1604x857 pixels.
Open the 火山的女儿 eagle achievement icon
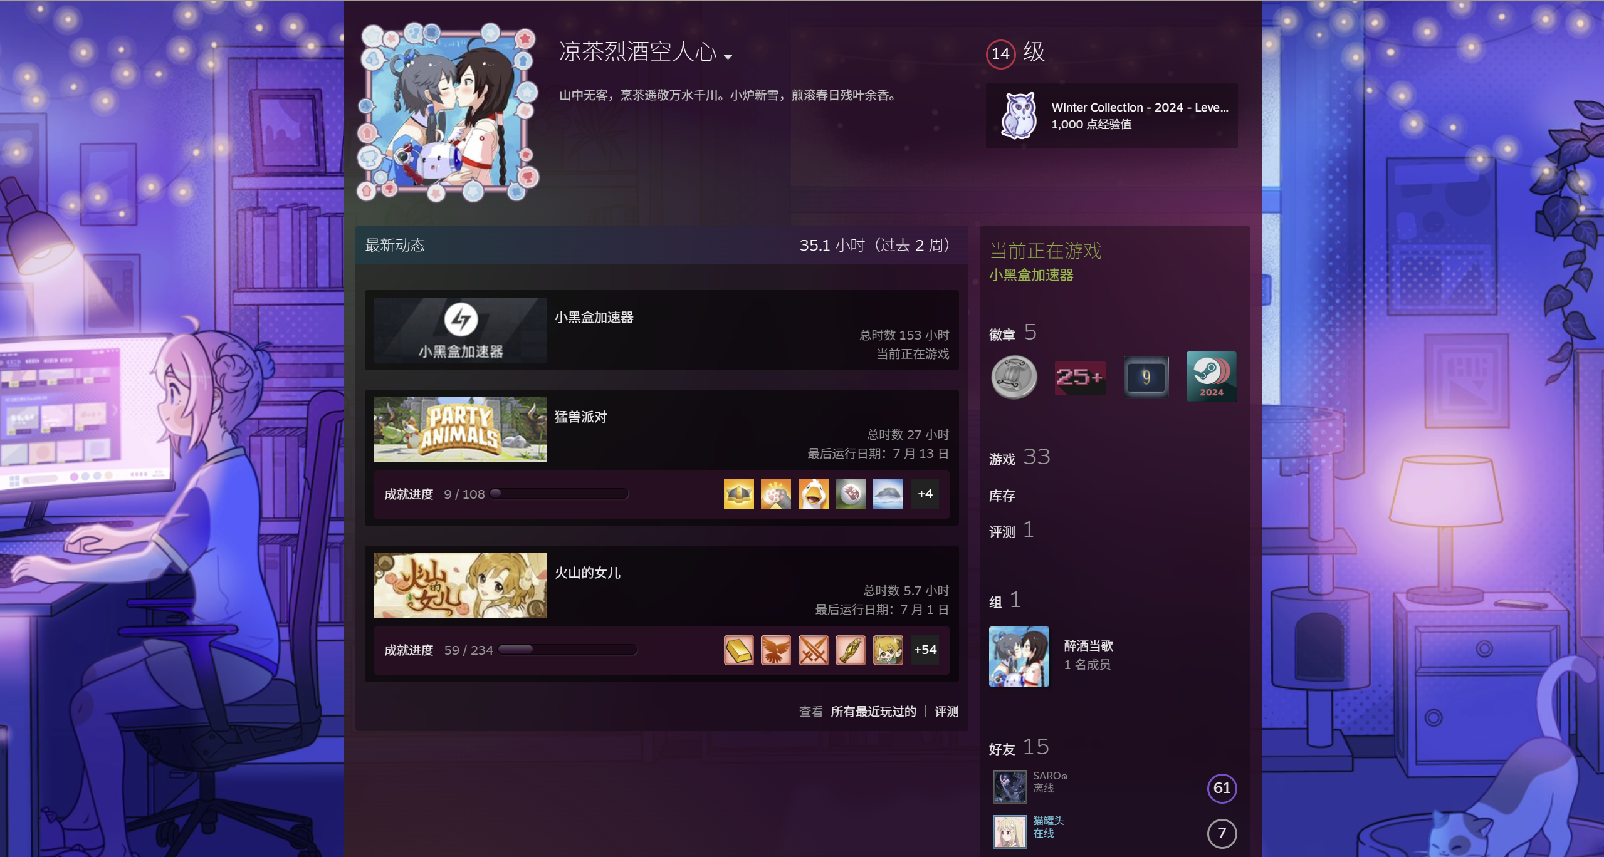pyautogui.click(x=776, y=650)
